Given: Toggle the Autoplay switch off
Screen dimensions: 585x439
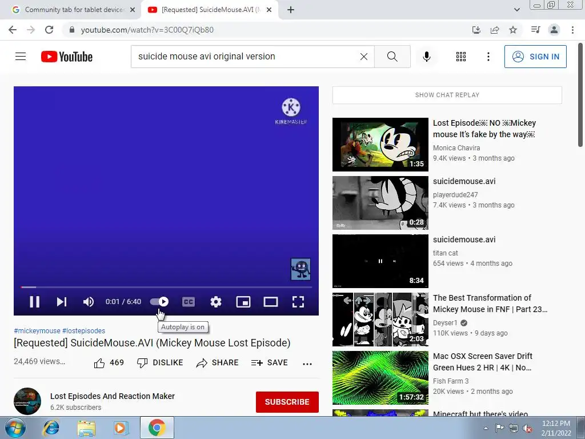Looking at the screenshot, I should tap(159, 302).
